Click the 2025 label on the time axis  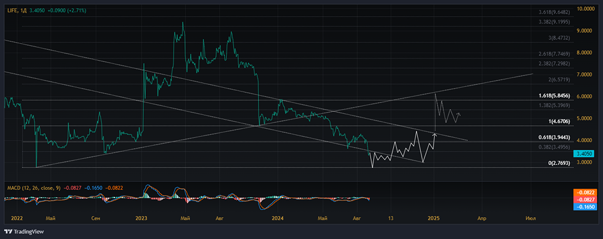(434, 219)
